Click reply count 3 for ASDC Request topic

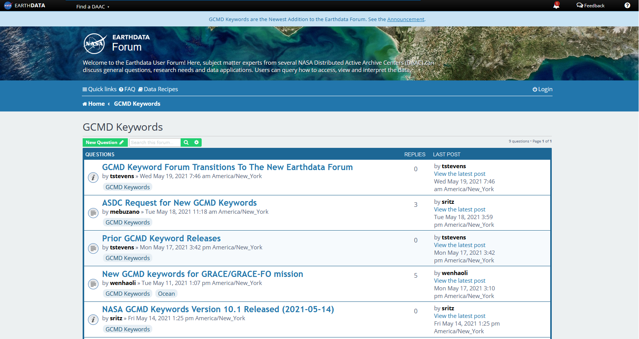click(x=416, y=205)
